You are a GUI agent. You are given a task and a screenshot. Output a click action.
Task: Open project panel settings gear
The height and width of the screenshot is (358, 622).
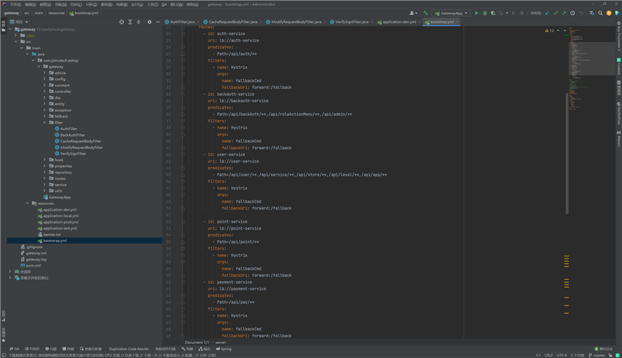(x=150, y=22)
